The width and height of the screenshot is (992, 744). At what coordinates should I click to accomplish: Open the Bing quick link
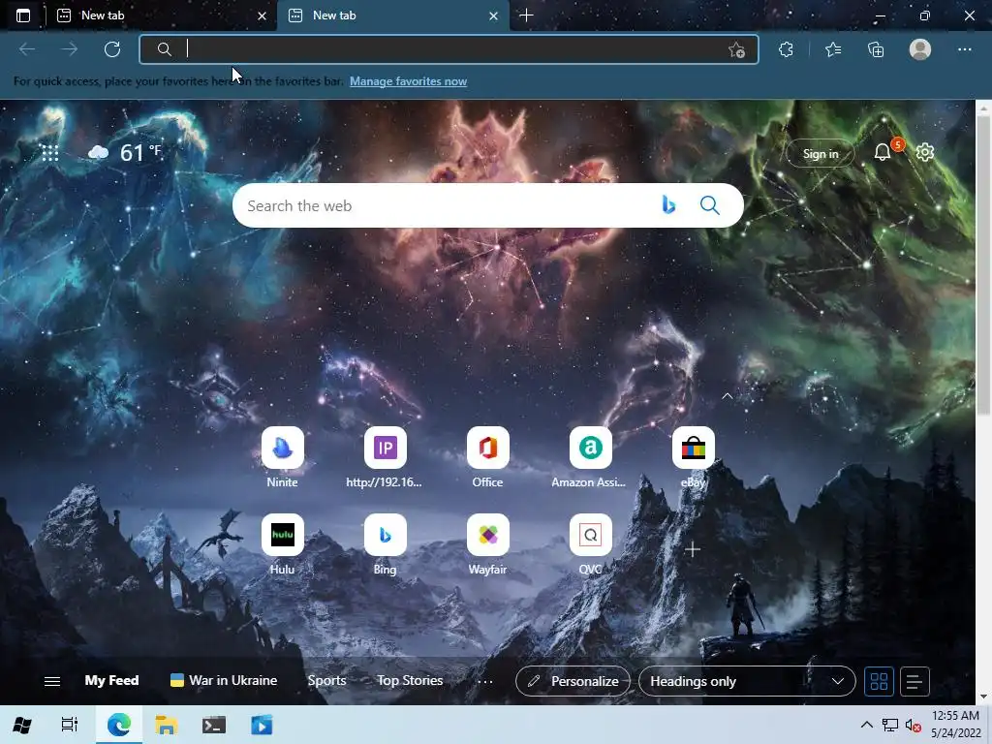(x=385, y=544)
